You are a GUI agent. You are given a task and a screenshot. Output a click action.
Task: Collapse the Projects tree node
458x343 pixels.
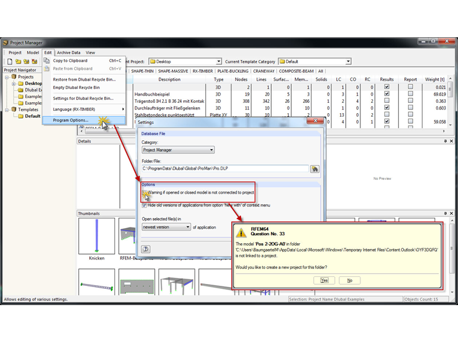[x=7, y=77]
